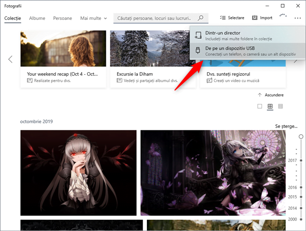Jump to 2017 on the timeline
The height and width of the screenshot is (231, 306).
point(292,161)
